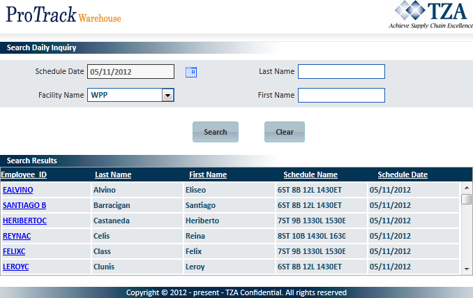The height and width of the screenshot is (298, 473).
Task: Select first name cell Reina
Action: point(230,236)
